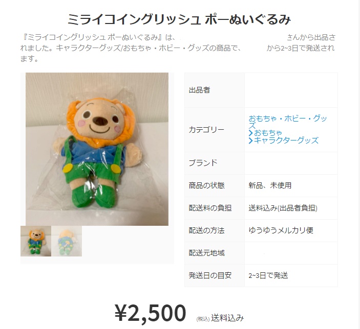
Task: Click the ミライコイングリッシュ ポーぬいぐるみ page title
Action: (x=179, y=19)
